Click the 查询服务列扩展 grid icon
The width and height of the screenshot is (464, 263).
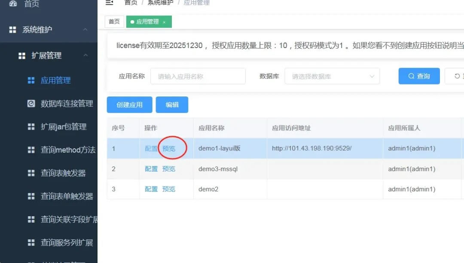click(x=31, y=242)
